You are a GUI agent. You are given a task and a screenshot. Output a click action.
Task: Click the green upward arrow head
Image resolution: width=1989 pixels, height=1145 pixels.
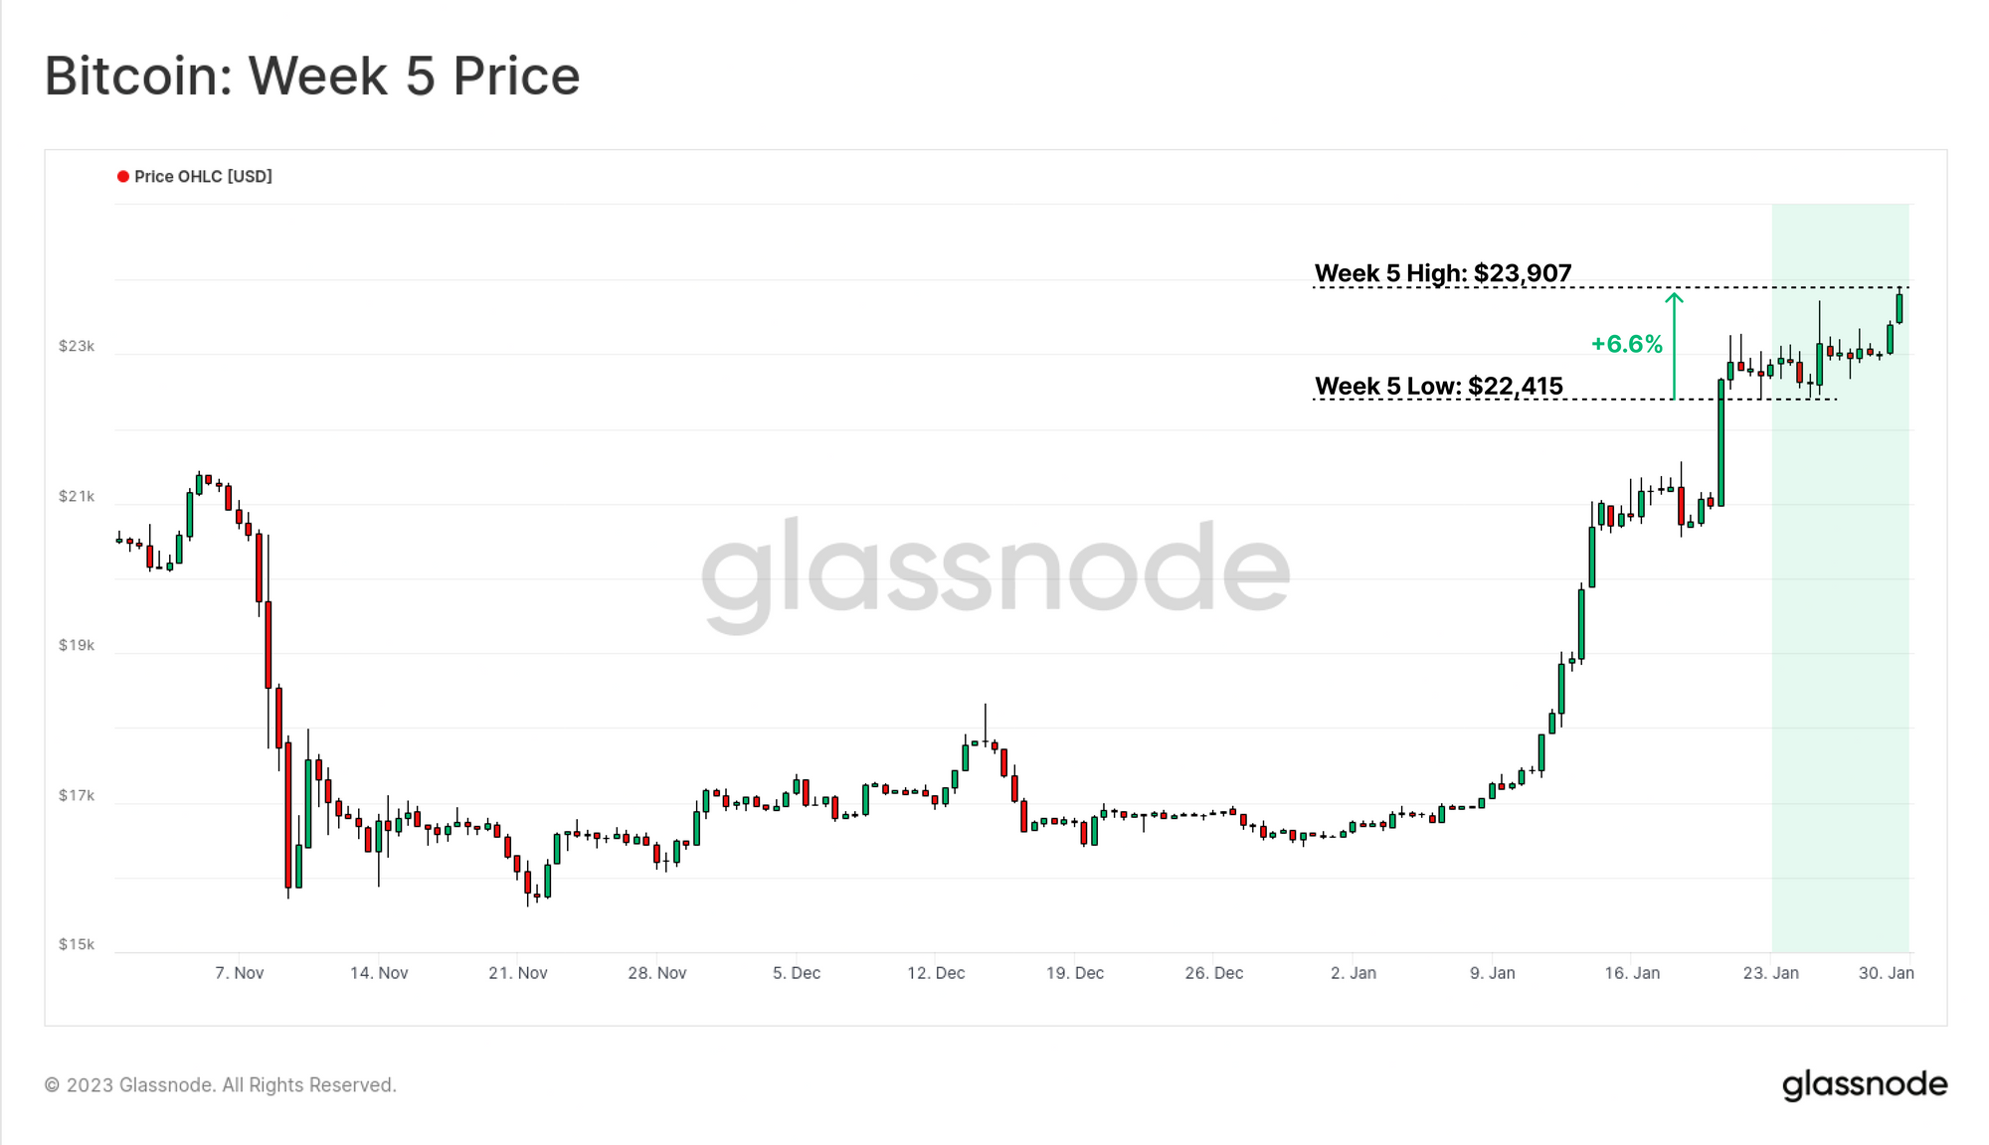point(1675,298)
